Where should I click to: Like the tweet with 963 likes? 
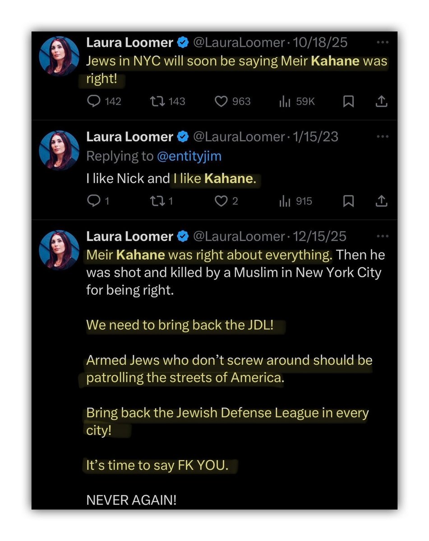(x=221, y=101)
